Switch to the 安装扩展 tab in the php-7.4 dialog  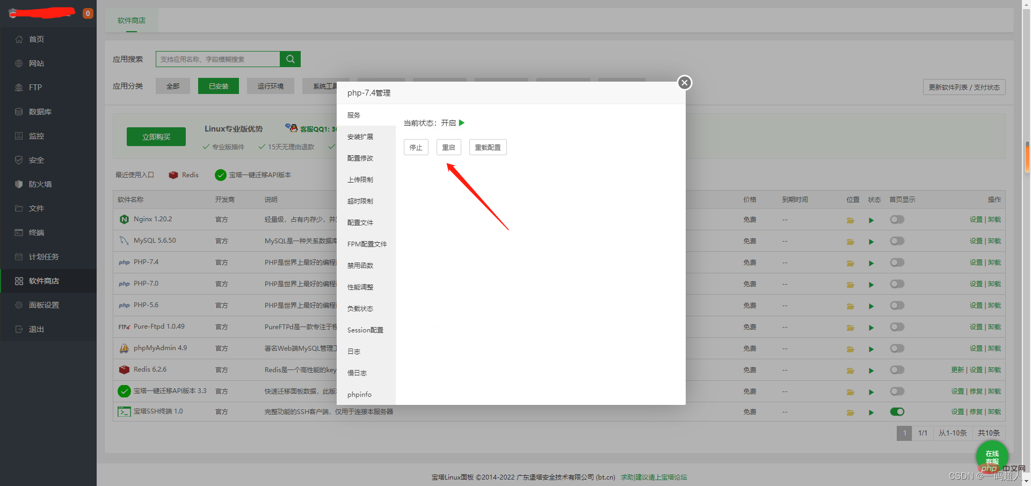[366, 137]
